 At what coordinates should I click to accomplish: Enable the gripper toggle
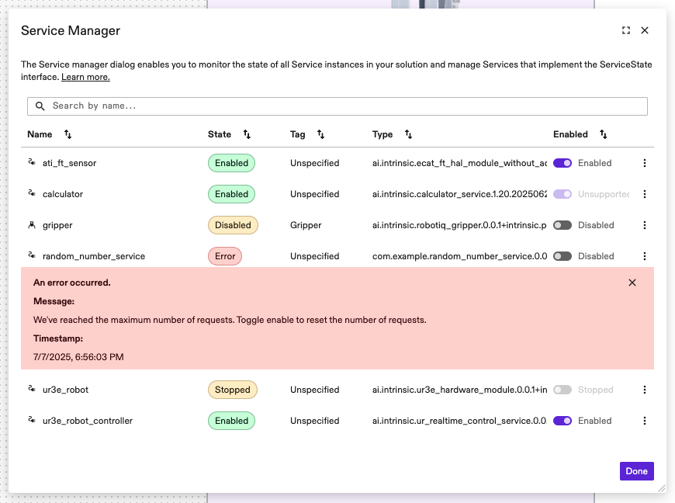(x=562, y=225)
